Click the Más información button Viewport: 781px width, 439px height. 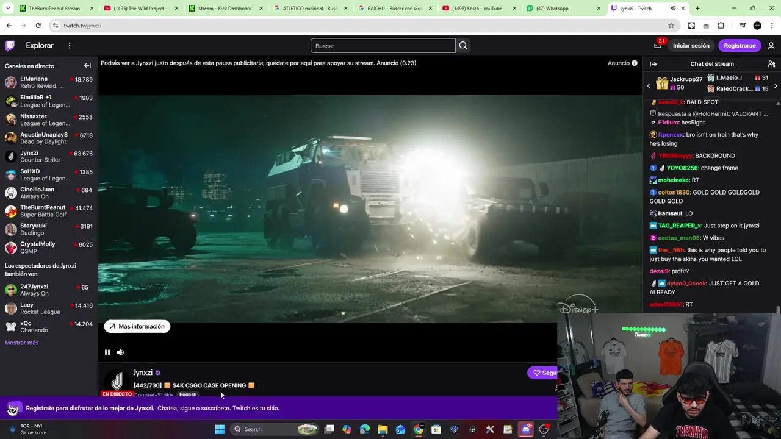tap(137, 326)
